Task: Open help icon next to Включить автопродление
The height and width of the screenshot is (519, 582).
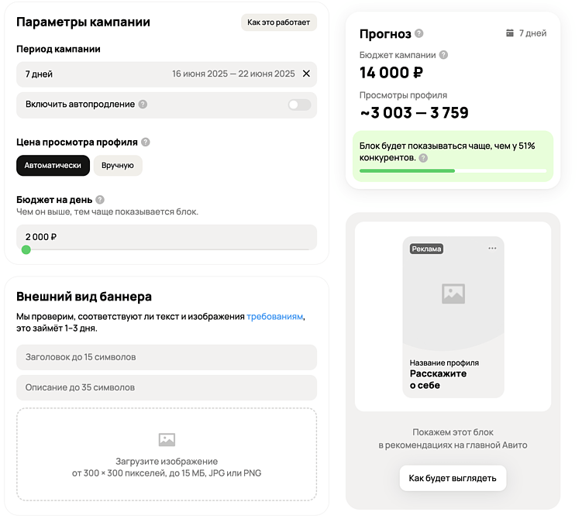Action: 143,105
